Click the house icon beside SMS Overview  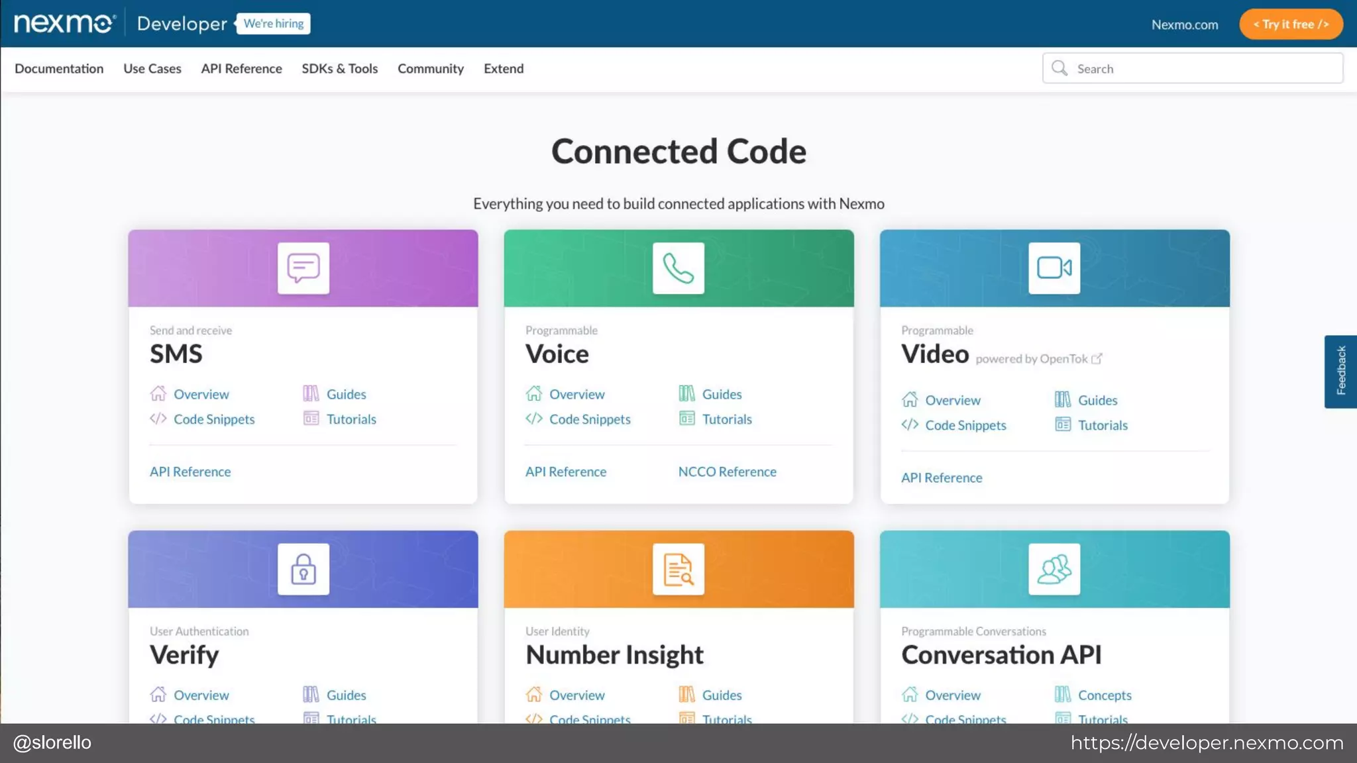coord(158,393)
